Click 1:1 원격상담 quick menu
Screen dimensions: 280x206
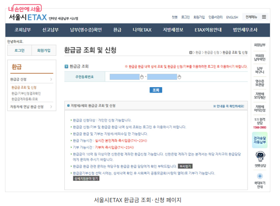click(x=260, y=121)
